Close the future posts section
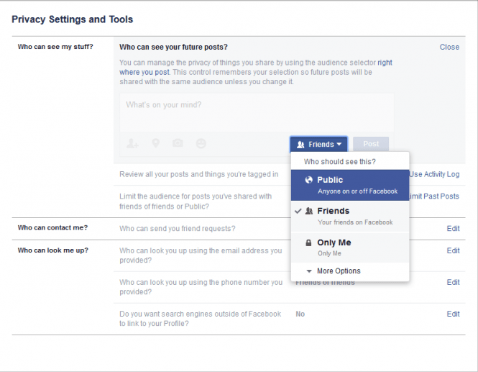The image size is (478, 372). coord(449,47)
